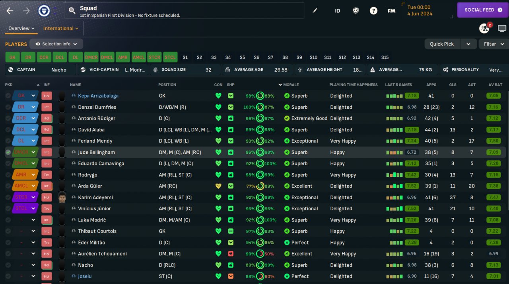The height and width of the screenshot is (284, 509).
Task: Open the world globe icon
Action: 356,11
